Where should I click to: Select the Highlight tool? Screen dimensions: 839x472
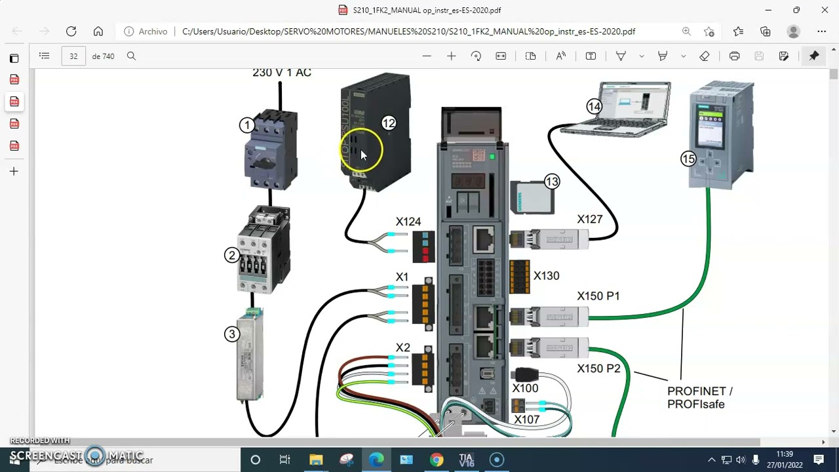click(663, 56)
